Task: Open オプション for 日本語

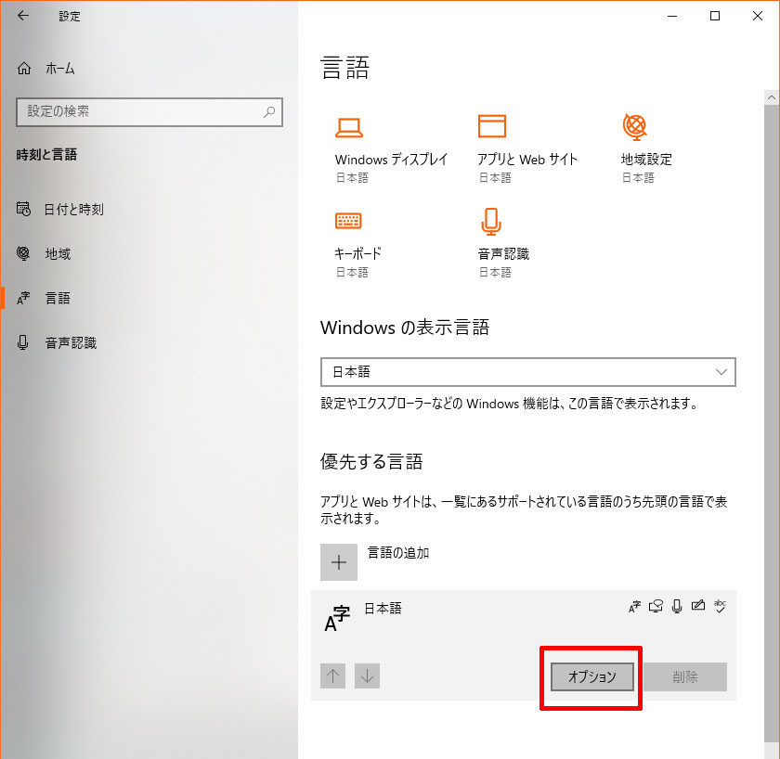Action: pos(592,676)
